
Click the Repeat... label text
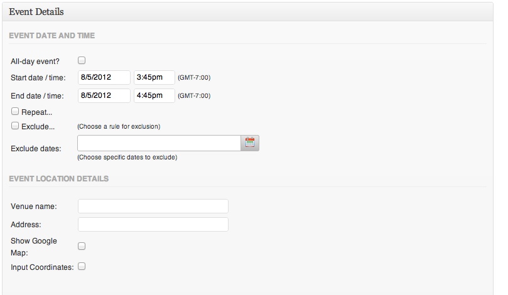coord(36,112)
